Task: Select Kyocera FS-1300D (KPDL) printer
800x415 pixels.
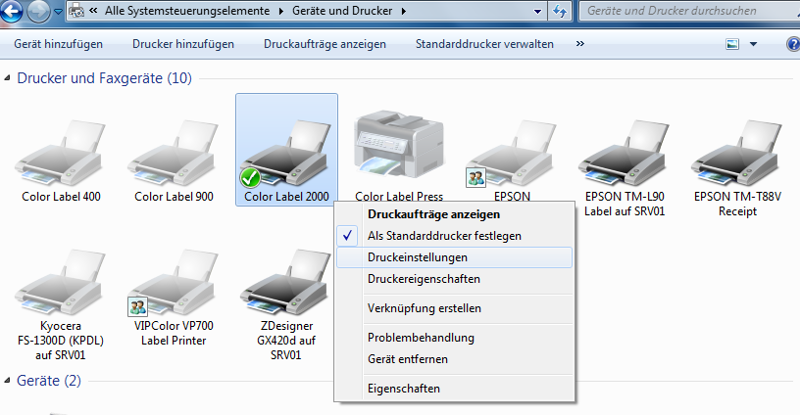Action: pos(61,305)
